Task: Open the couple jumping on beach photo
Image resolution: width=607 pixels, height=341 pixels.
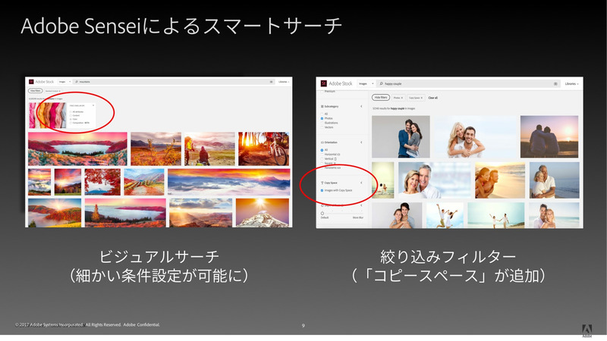Action: [x=445, y=215]
